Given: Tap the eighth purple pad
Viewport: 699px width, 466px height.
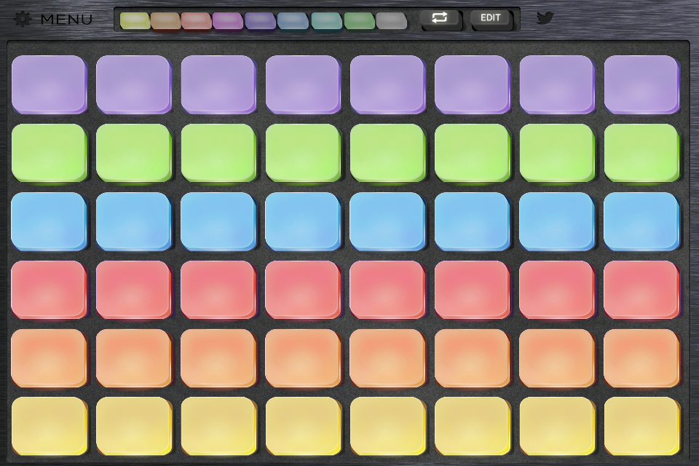Looking at the screenshot, I should point(642,84).
